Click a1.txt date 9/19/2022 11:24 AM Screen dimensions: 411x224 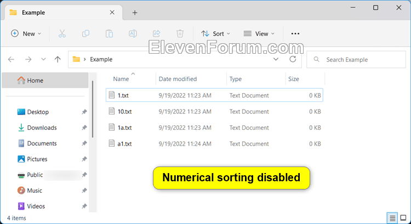(x=185, y=144)
